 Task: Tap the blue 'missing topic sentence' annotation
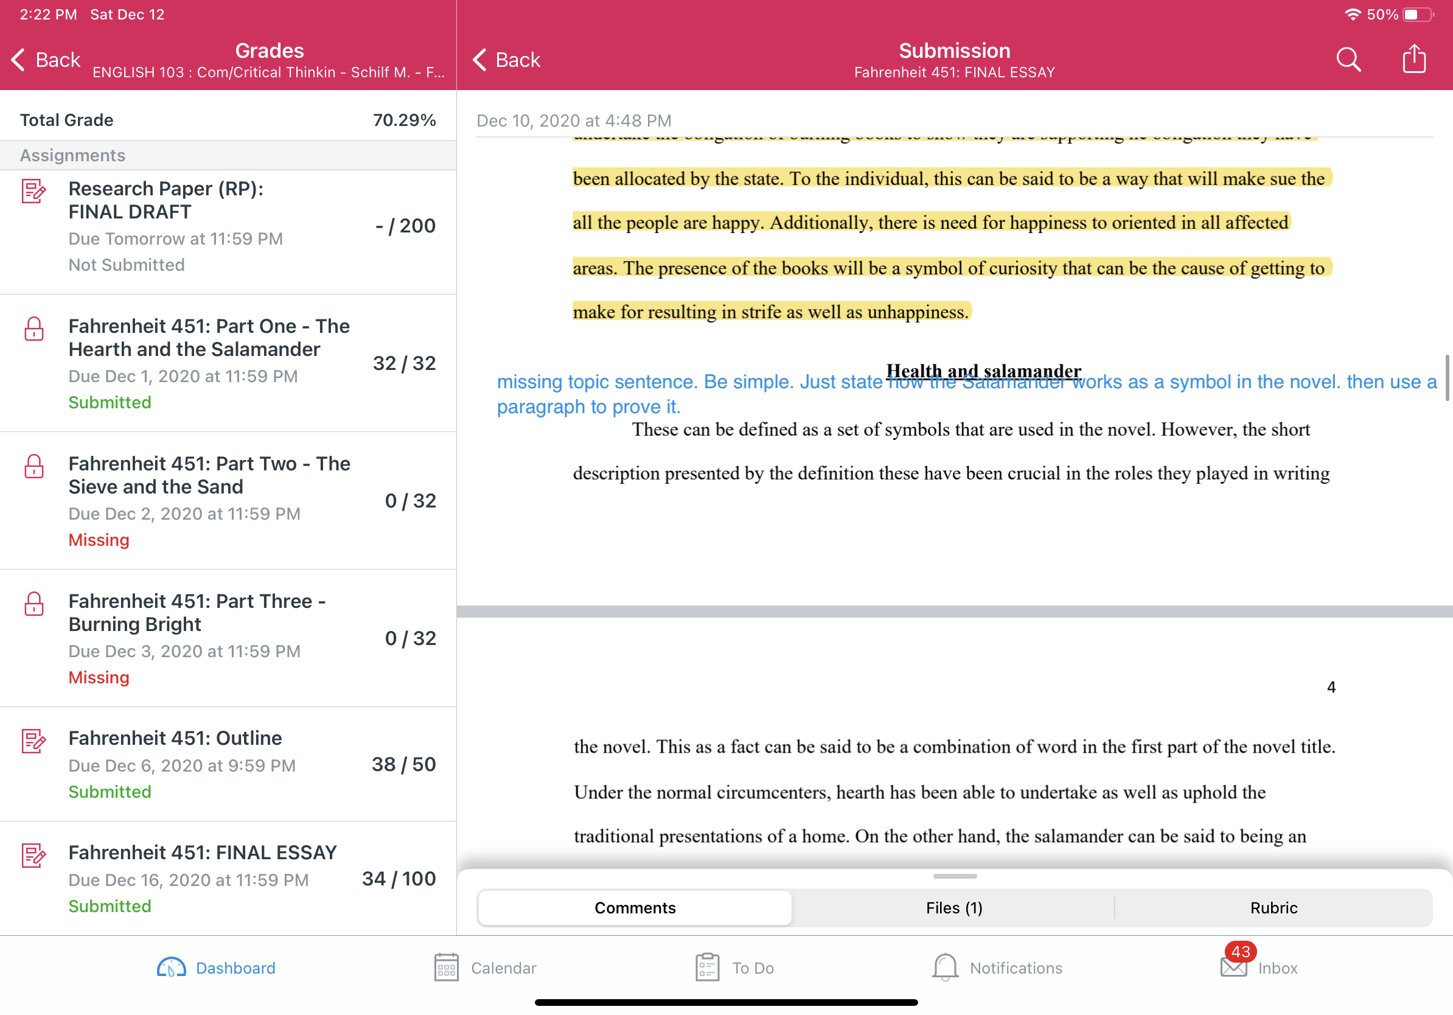click(x=966, y=394)
